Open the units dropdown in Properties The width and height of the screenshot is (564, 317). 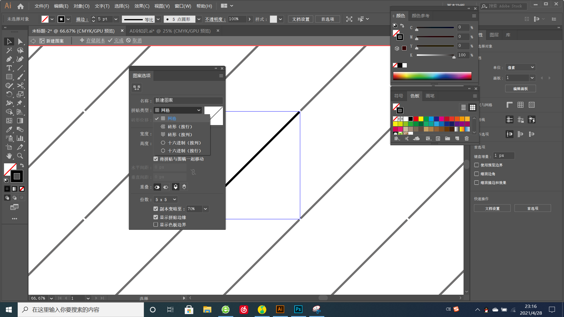[x=520, y=68]
